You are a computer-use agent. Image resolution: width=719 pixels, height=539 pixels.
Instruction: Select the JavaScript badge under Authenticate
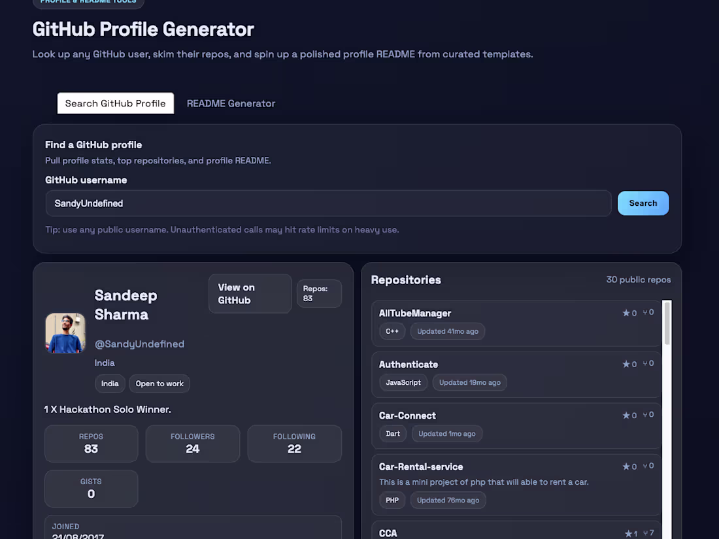403,382
